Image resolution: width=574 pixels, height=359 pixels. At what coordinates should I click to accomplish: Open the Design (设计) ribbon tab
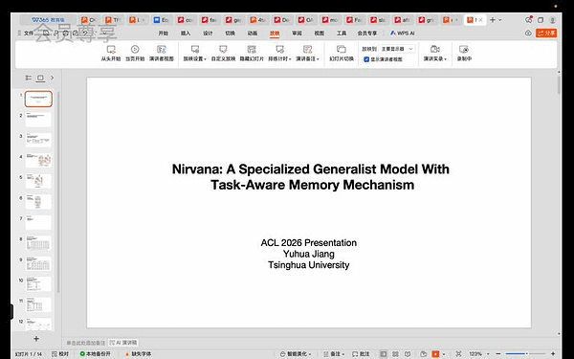pyautogui.click(x=208, y=34)
